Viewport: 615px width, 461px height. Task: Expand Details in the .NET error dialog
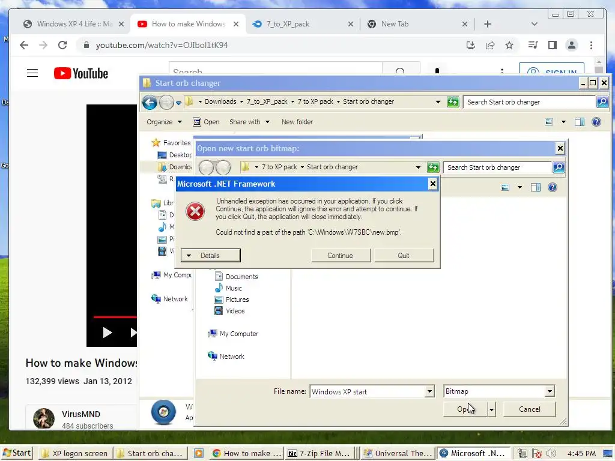pos(210,256)
